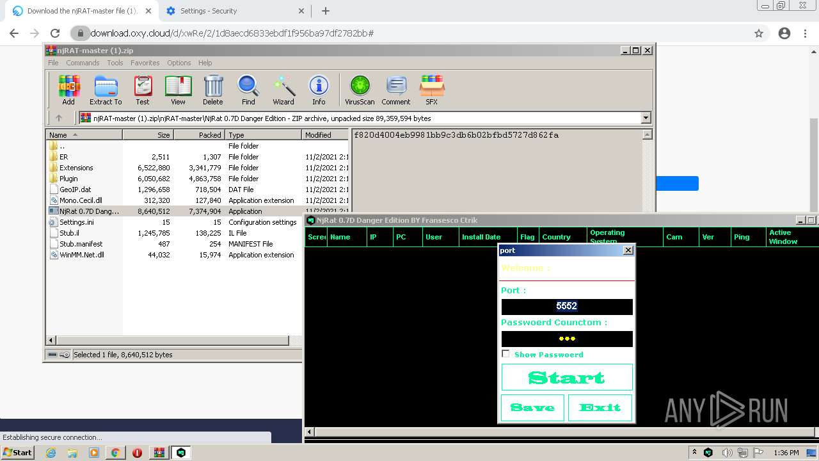
Task: Run the Test archive tool
Action: (x=143, y=90)
